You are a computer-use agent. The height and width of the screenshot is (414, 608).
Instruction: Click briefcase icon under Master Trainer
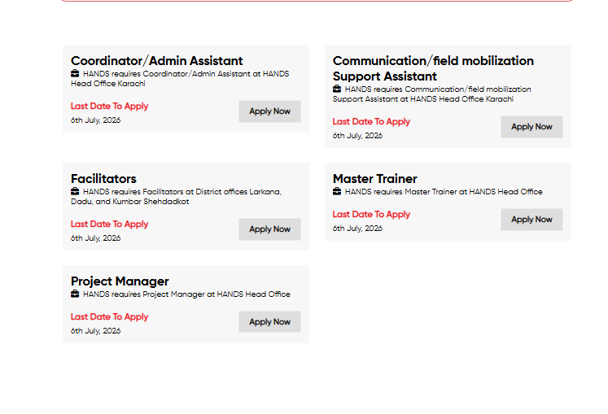point(337,191)
